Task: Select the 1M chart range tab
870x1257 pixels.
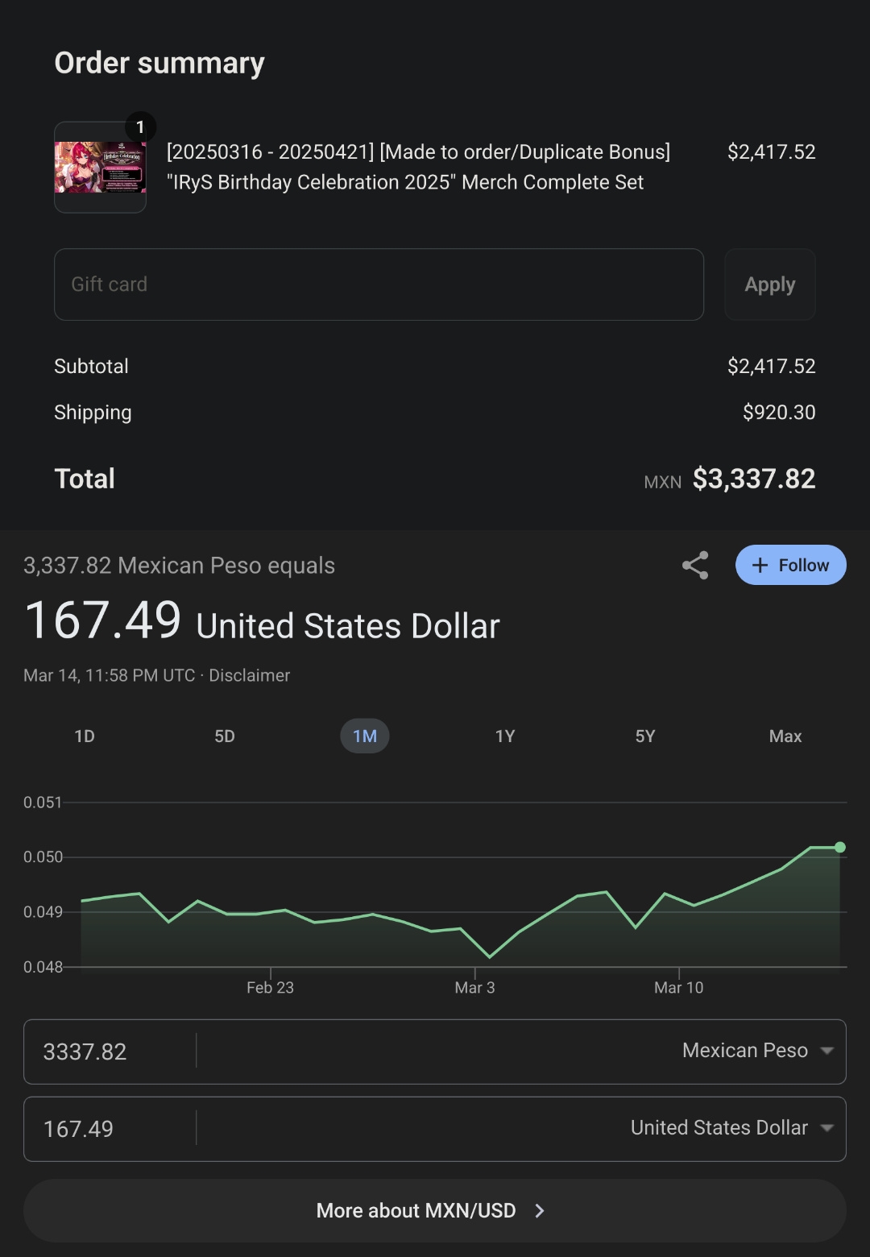Action: point(365,736)
